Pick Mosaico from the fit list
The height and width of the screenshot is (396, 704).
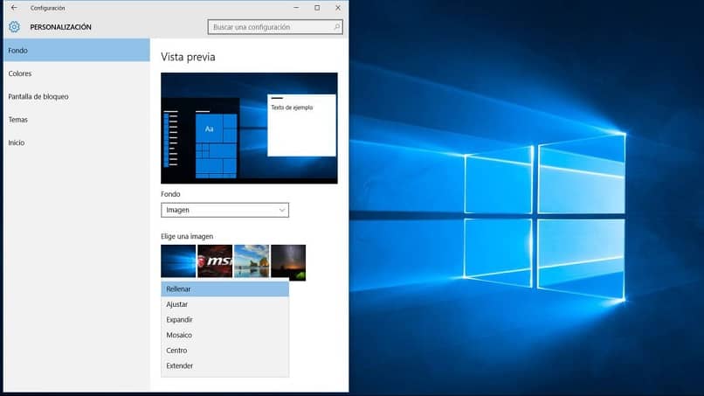click(x=225, y=335)
